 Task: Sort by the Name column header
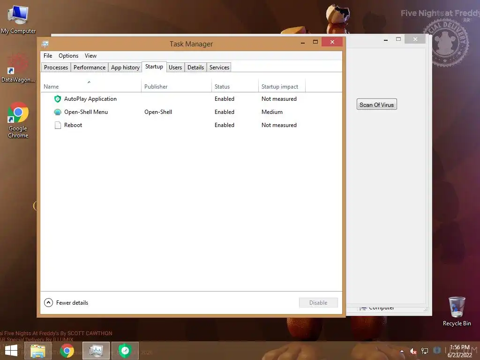pyautogui.click(x=91, y=86)
